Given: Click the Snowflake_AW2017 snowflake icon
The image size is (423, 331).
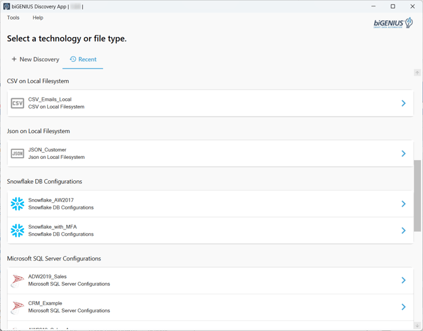Looking at the screenshot, I should click(x=17, y=204).
